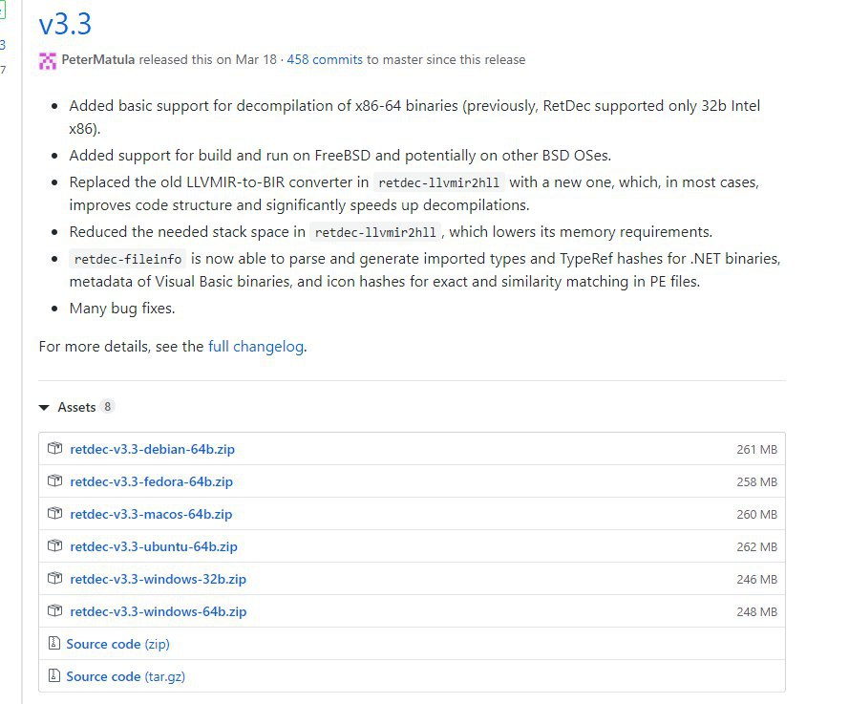Open the 458 commits link

325,59
